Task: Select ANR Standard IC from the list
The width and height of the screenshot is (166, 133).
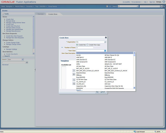Action: click(105, 59)
